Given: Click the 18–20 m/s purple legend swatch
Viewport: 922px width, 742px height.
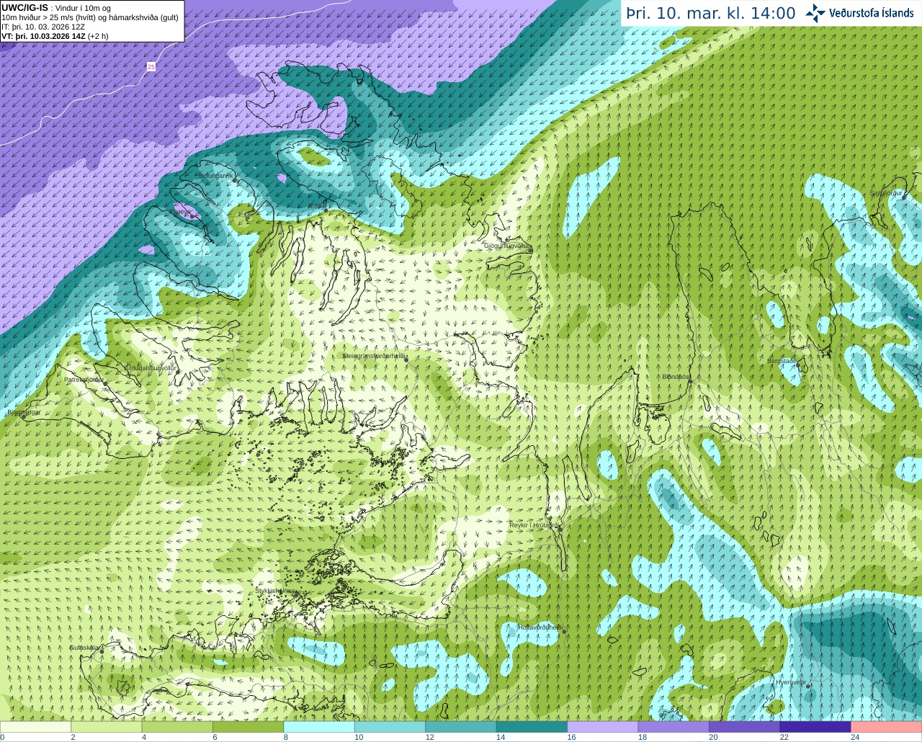Looking at the screenshot, I should 673,727.
